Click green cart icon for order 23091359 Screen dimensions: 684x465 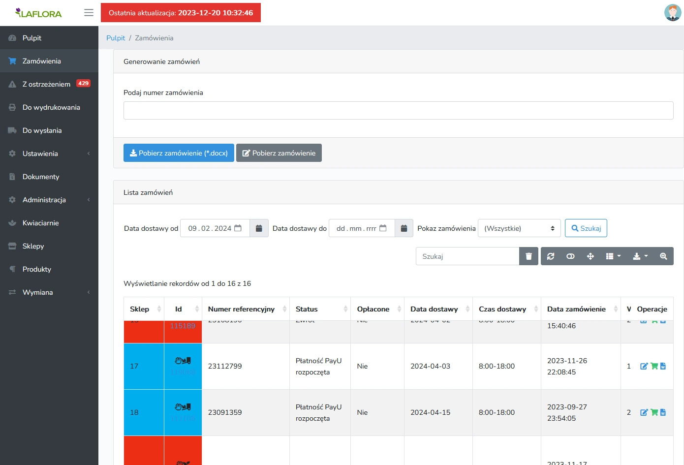point(654,412)
